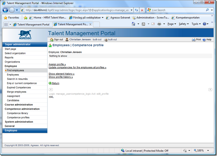217x156 pixels.
Task: Click the search magnifier icon
Action: (x=207, y=10)
